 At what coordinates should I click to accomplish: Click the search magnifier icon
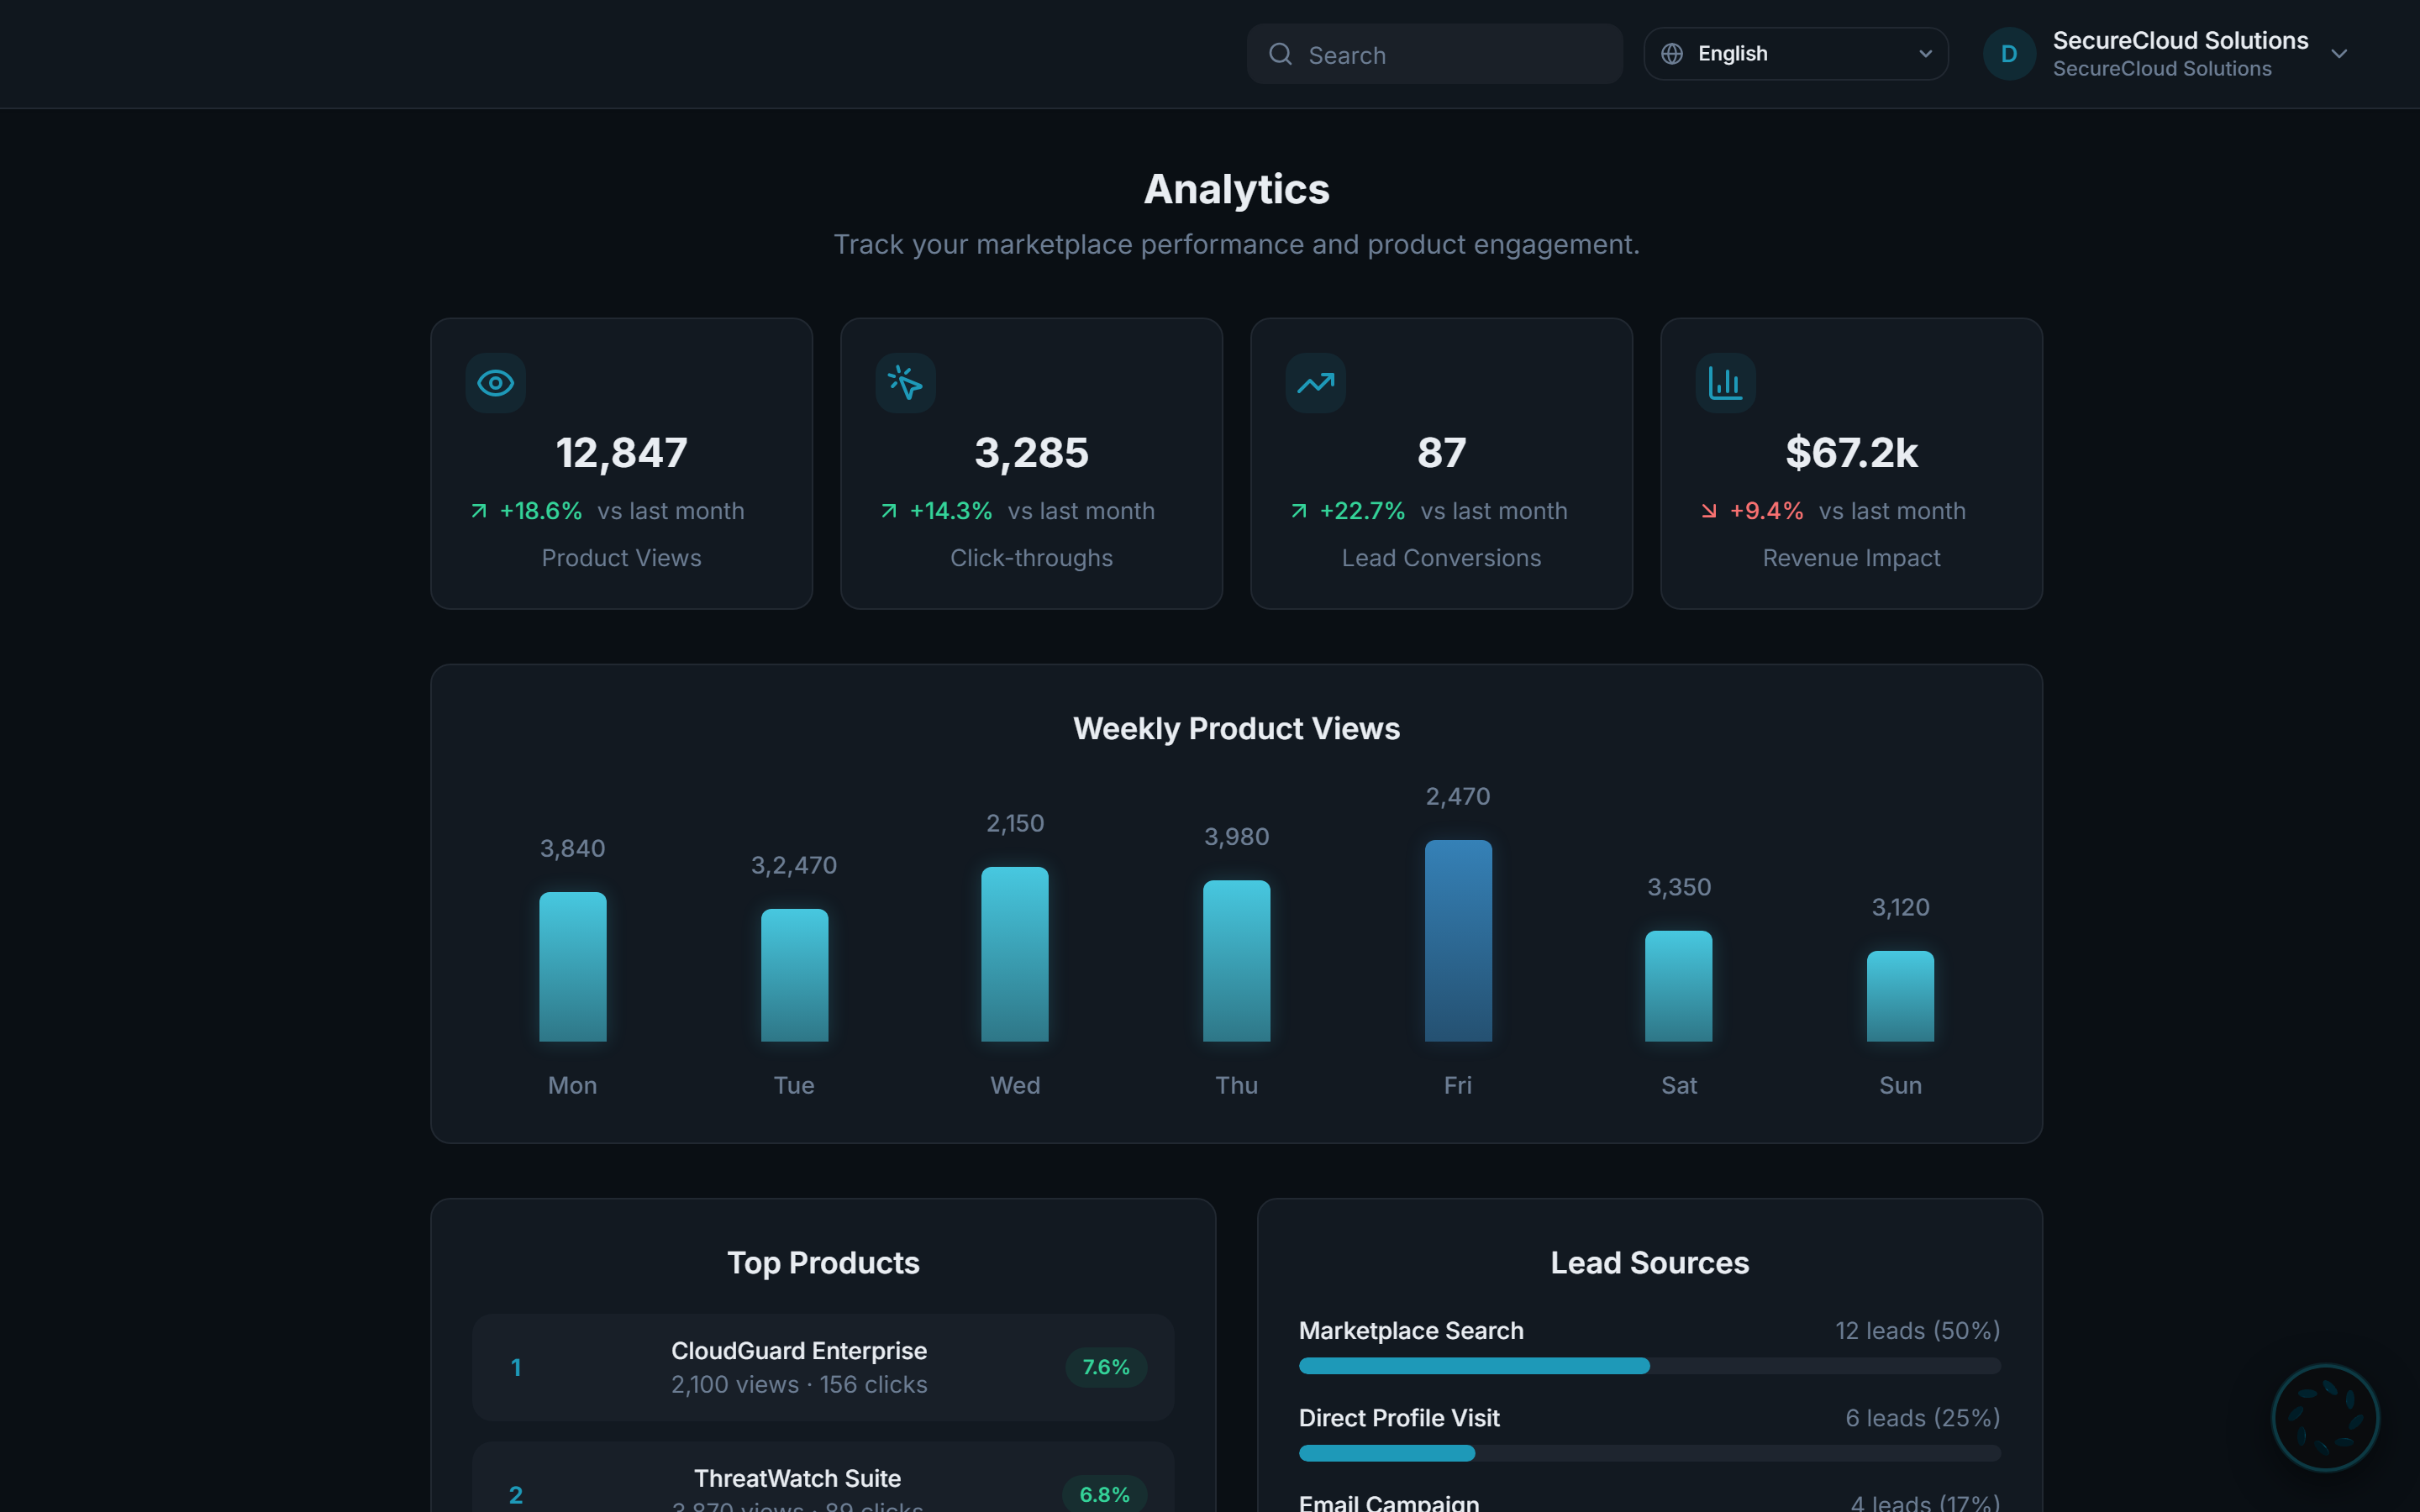(x=1280, y=54)
